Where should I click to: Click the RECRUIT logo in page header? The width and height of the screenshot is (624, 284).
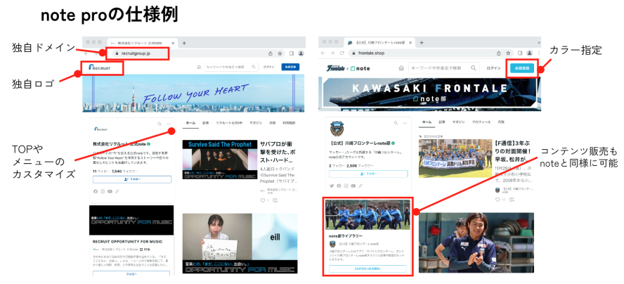[100, 67]
